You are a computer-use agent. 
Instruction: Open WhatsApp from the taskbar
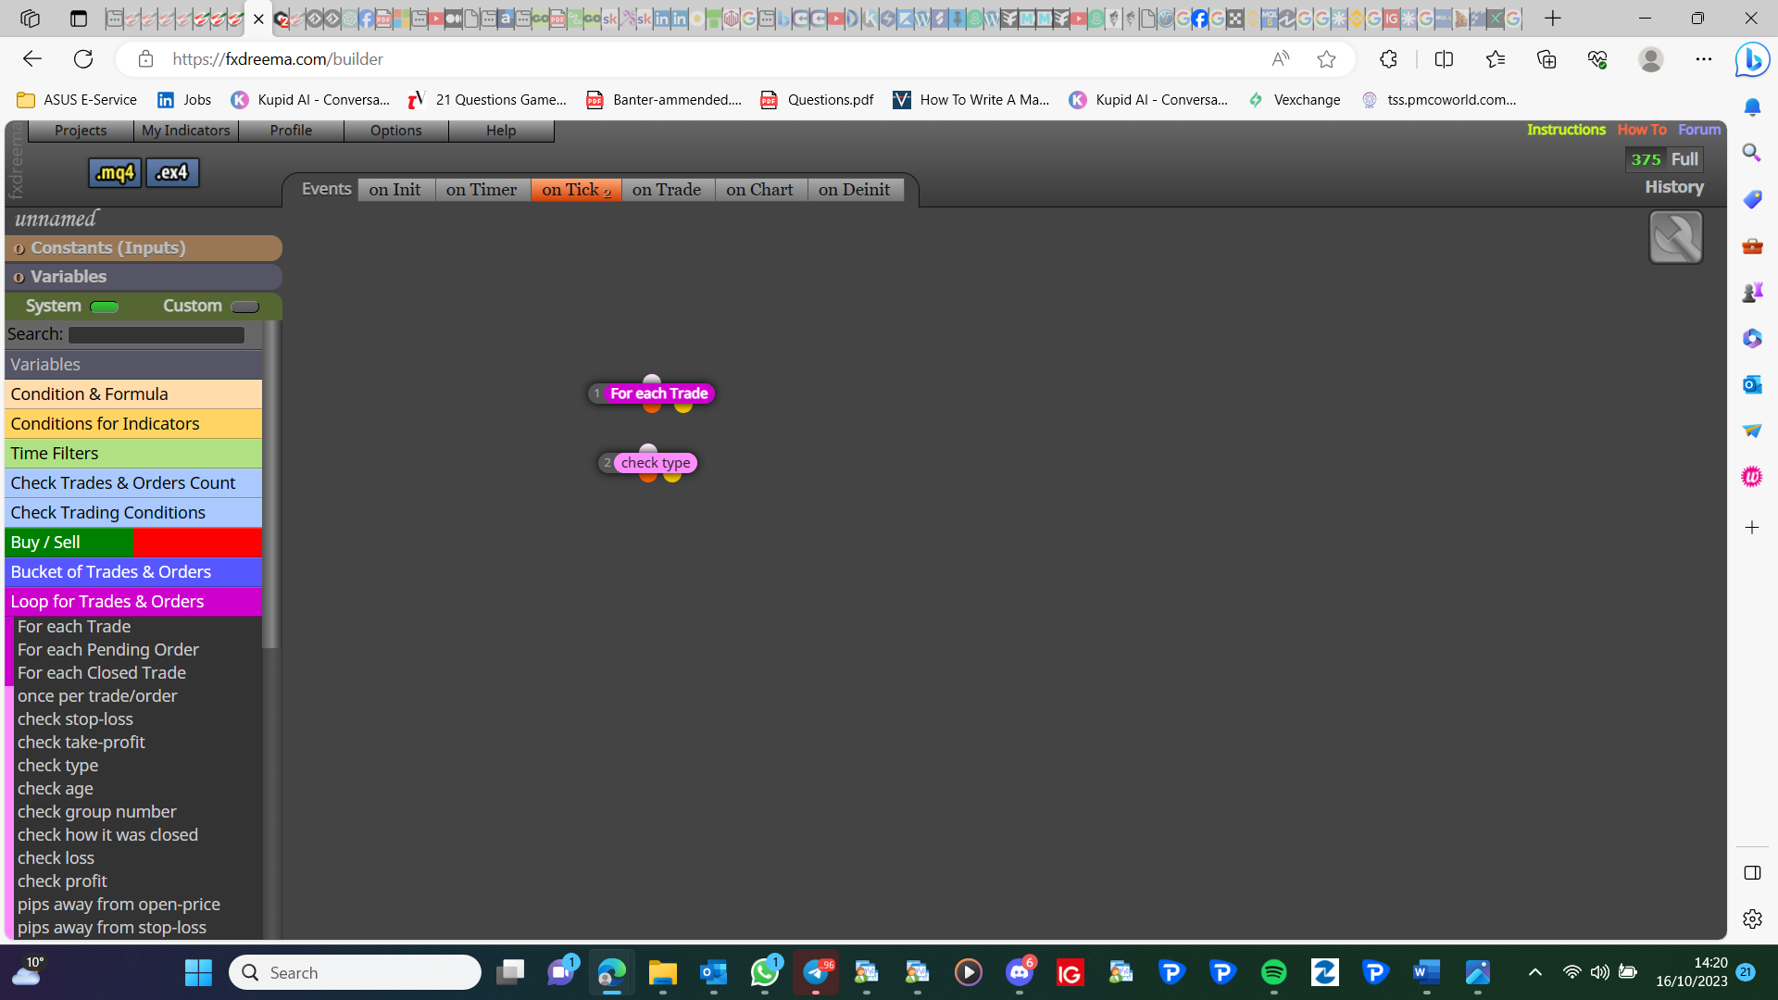point(765,972)
